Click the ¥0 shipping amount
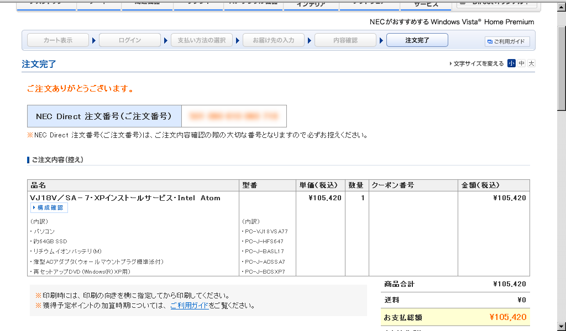 pyautogui.click(x=522, y=300)
